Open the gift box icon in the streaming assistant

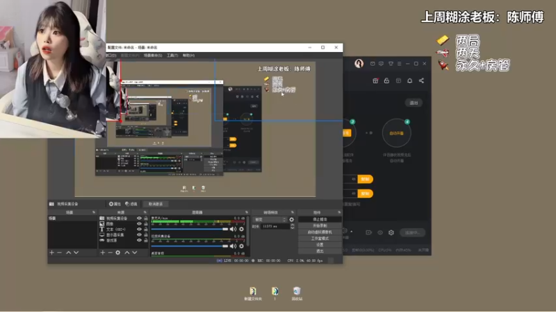(375, 80)
